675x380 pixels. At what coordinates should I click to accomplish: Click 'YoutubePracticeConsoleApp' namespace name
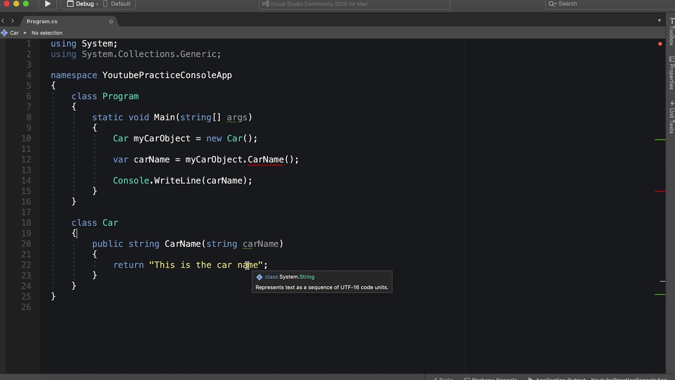pyautogui.click(x=167, y=75)
